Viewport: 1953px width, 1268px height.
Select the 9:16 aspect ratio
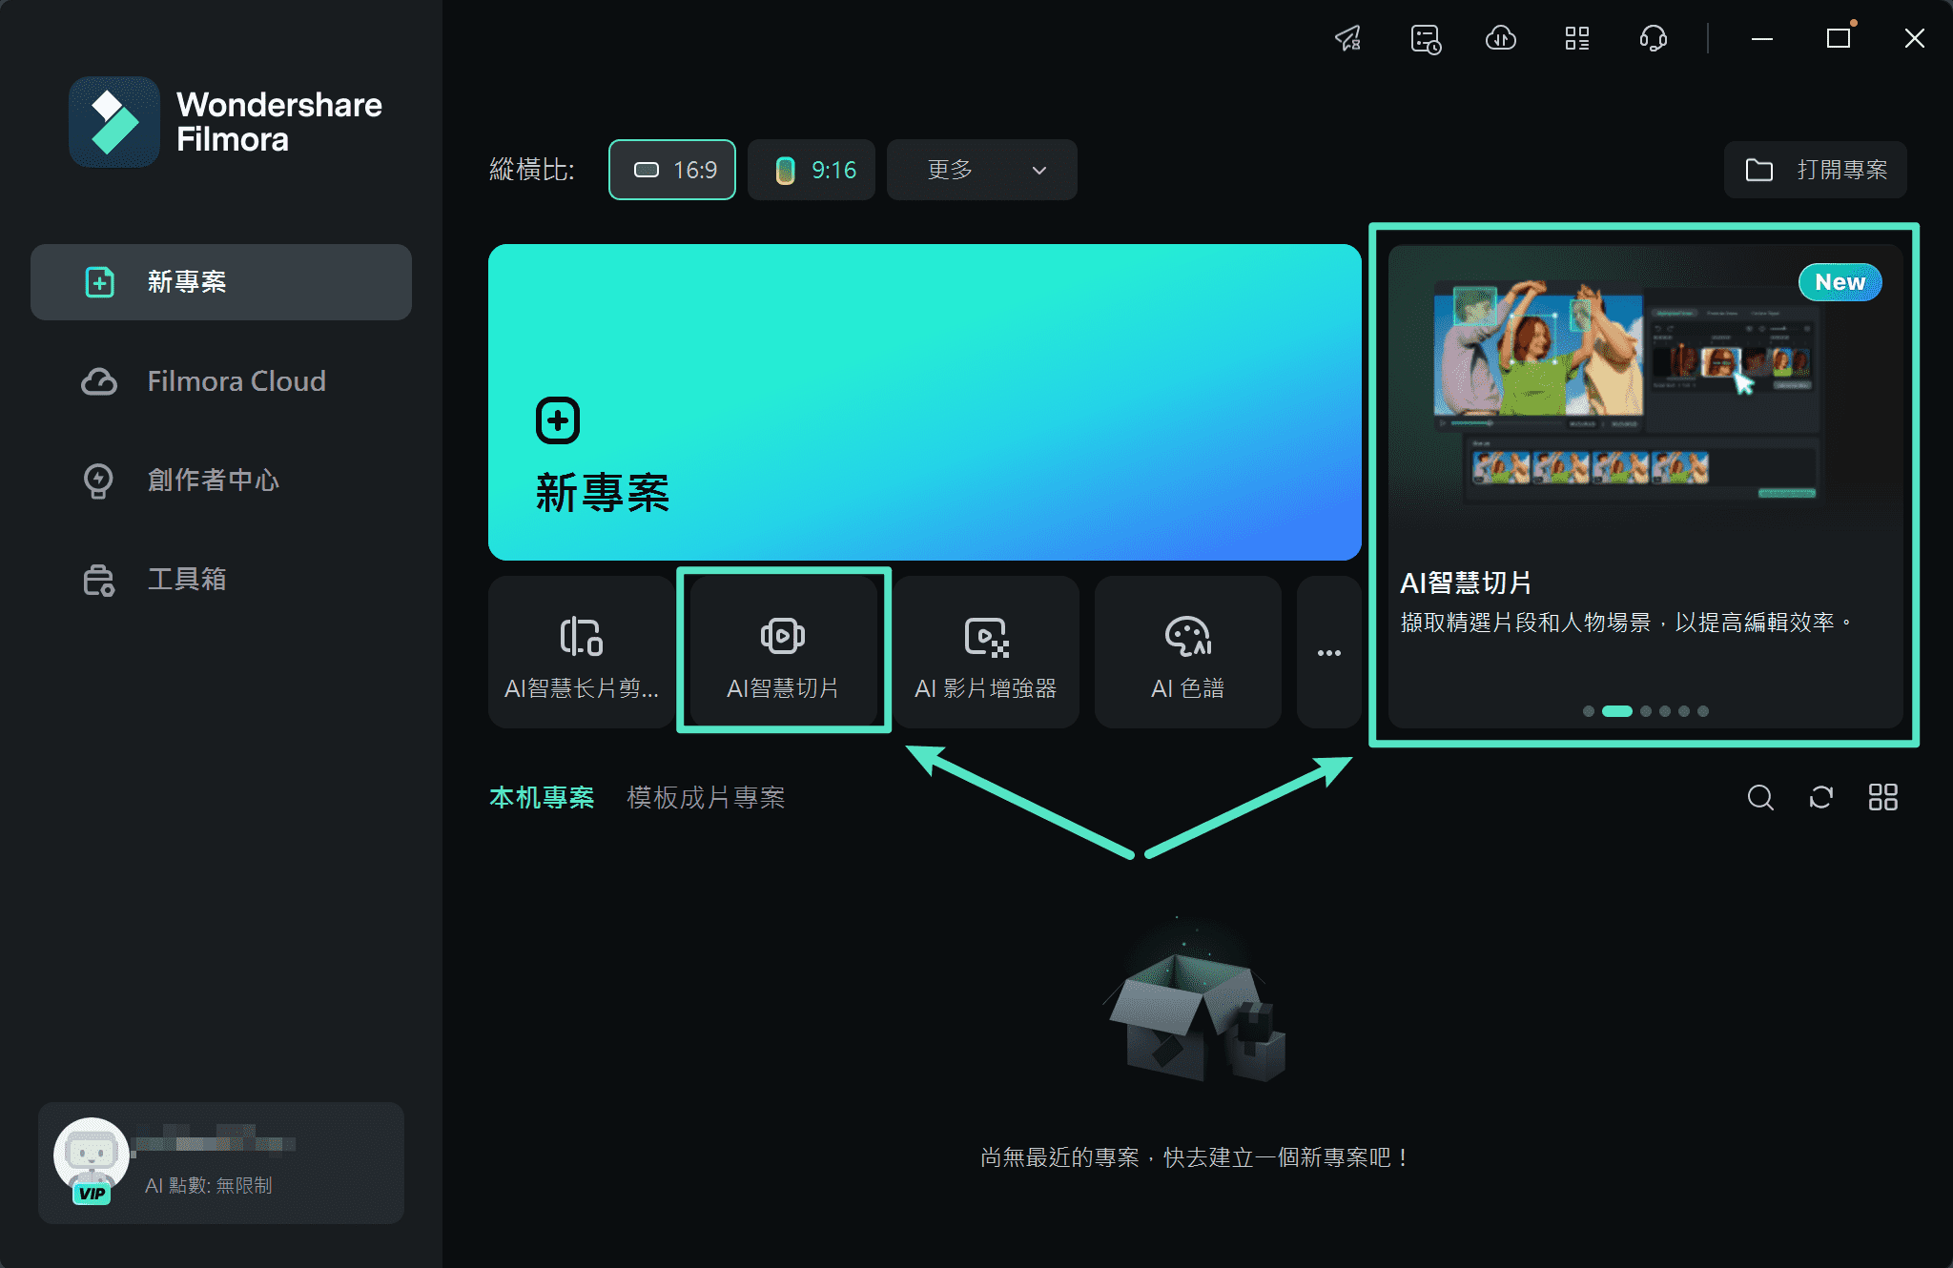click(x=812, y=170)
